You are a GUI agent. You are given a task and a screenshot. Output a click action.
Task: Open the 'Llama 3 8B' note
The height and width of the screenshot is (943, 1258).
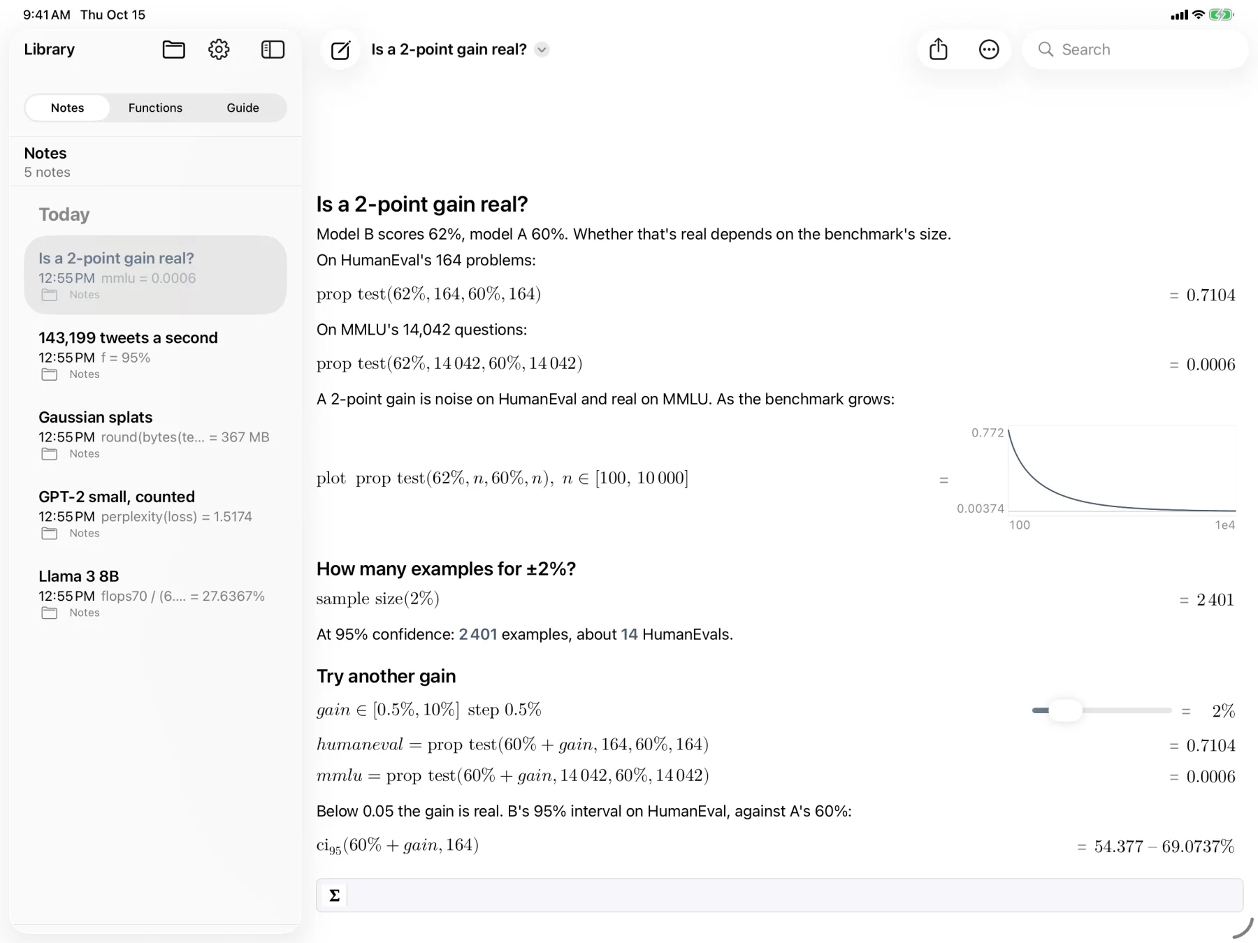tap(155, 594)
